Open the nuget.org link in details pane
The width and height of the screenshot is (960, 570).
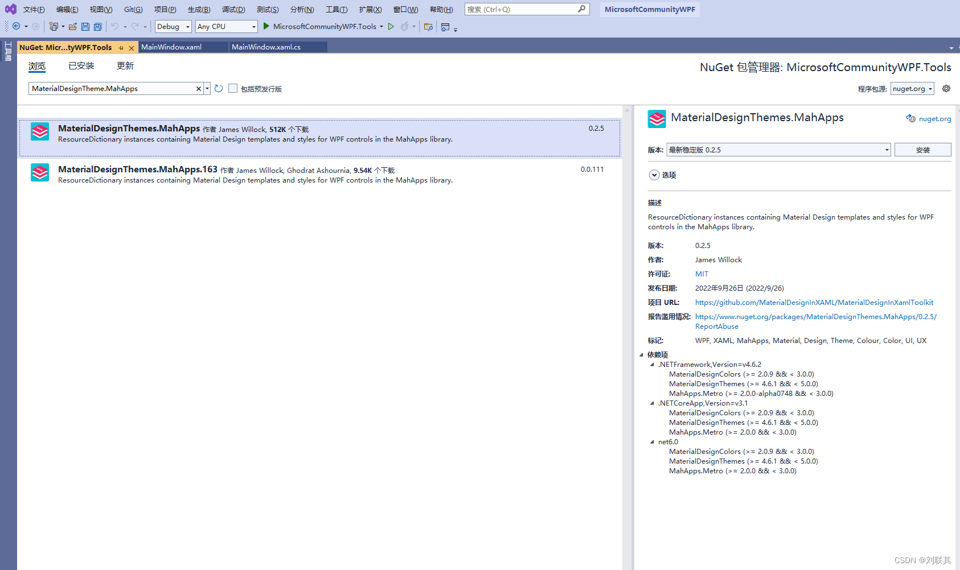tap(935, 119)
